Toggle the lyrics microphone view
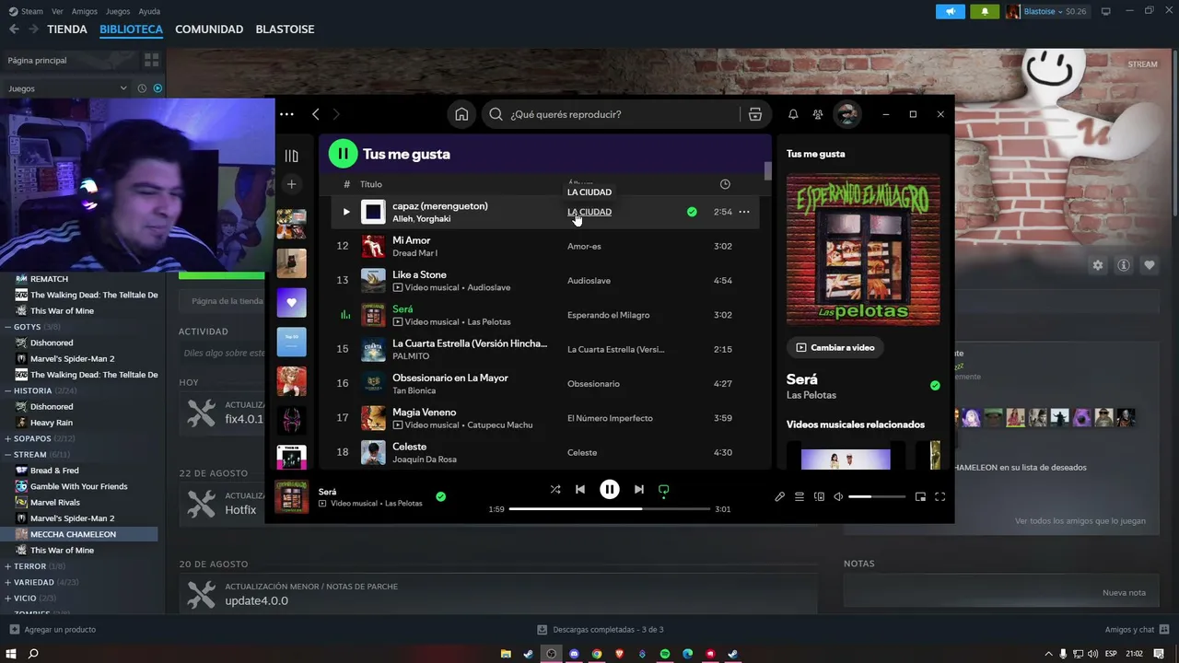The width and height of the screenshot is (1179, 663). tap(779, 496)
